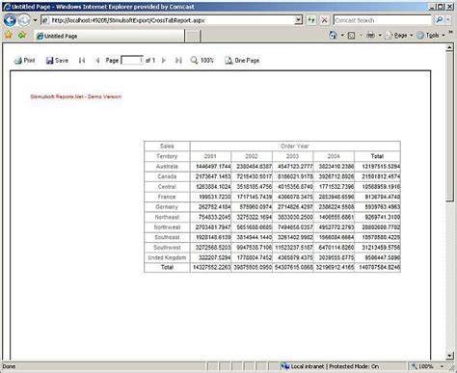The width and height of the screenshot is (457, 373).
Task: Expand the command bar overflow chevron
Action: [450, 33]
